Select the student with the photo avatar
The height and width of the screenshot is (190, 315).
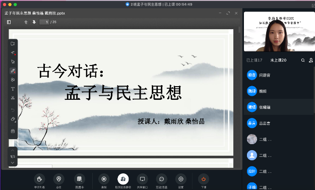click(279, 139)
